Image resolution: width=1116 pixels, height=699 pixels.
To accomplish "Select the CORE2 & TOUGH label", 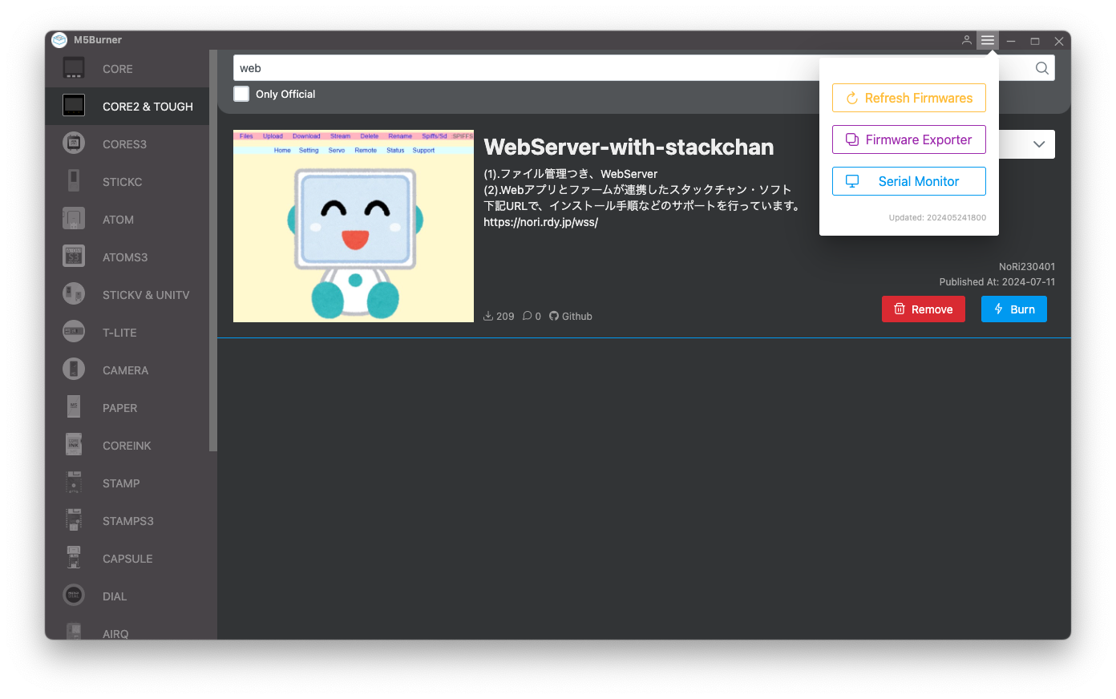I will 148,107.
